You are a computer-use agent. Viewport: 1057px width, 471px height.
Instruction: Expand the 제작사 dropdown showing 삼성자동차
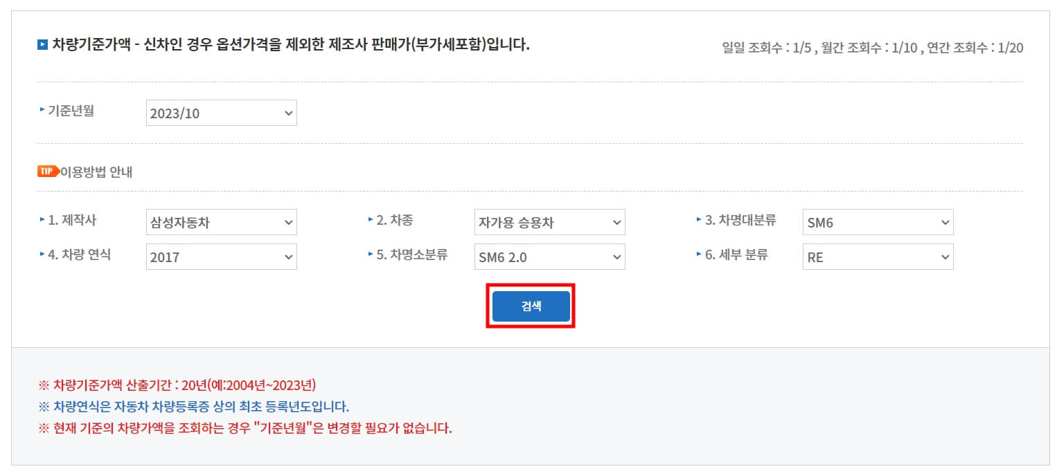221,222
